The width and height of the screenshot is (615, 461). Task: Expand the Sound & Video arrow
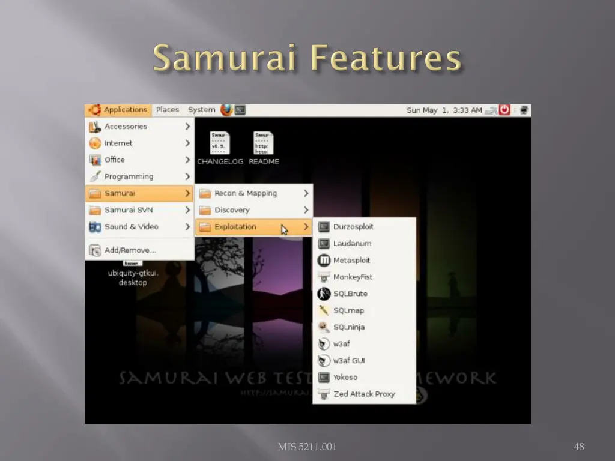pos(187,227)
